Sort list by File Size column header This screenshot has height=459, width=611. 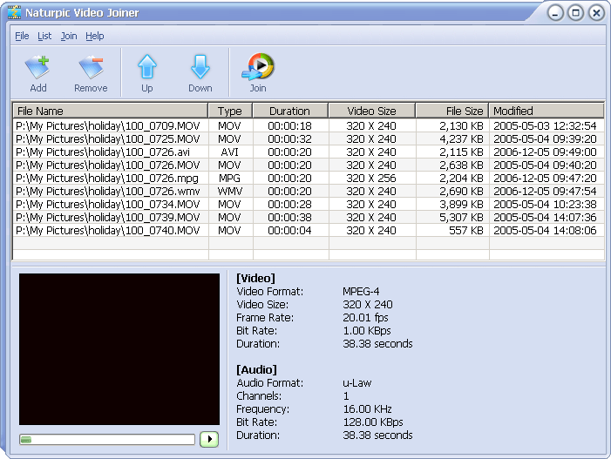click(x=452, y=111)
